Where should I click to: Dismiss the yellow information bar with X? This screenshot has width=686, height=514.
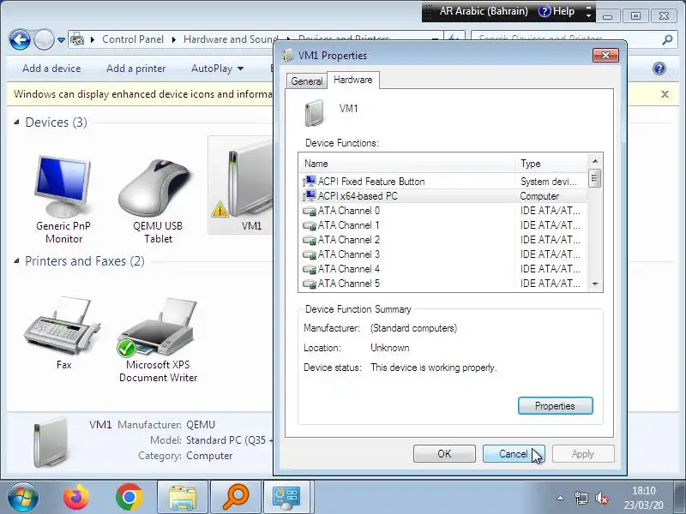coord(665,94)
